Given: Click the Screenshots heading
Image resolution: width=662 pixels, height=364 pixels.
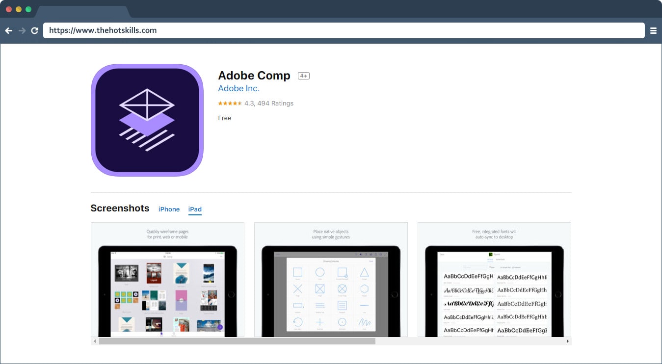Looking at the screenshot, I should (x=120, y=208).
